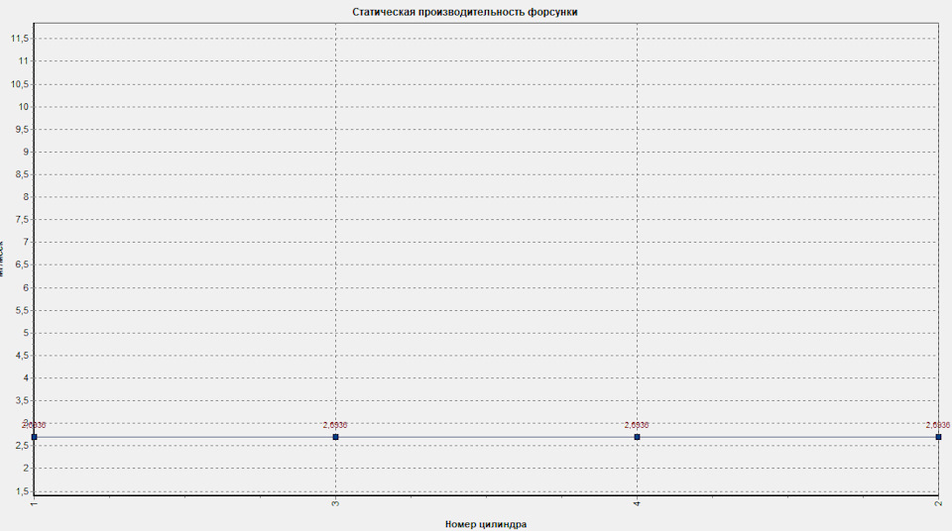Click the '2,5' vertical axis tick label

tap(22, 446)
